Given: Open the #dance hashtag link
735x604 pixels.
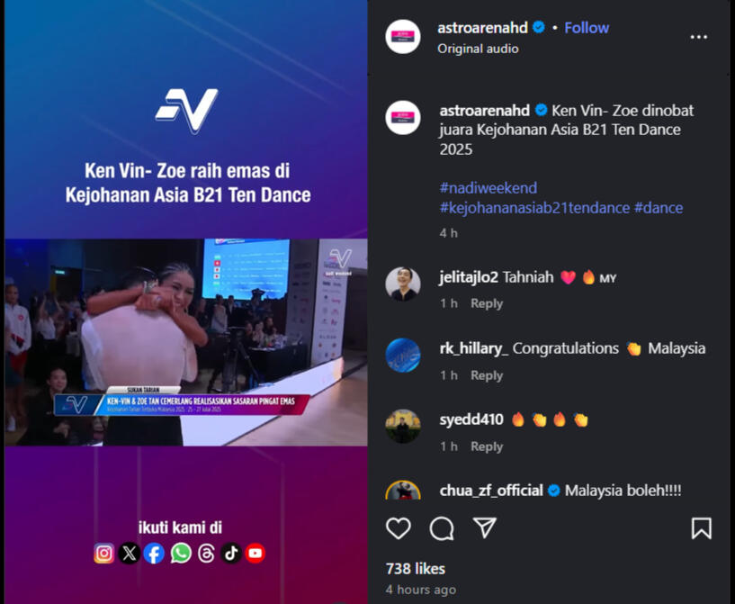Looking at the screenshot, I should tap(659, 208).
